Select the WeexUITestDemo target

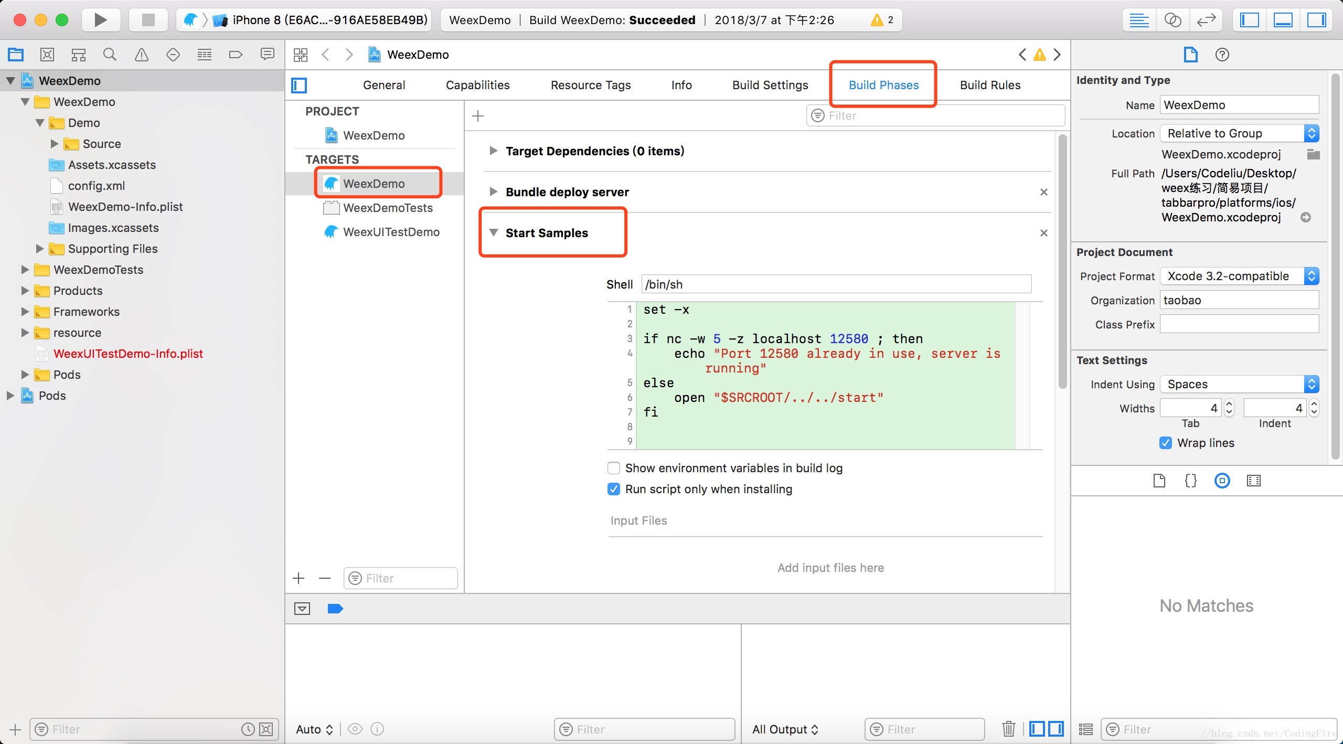391,232
